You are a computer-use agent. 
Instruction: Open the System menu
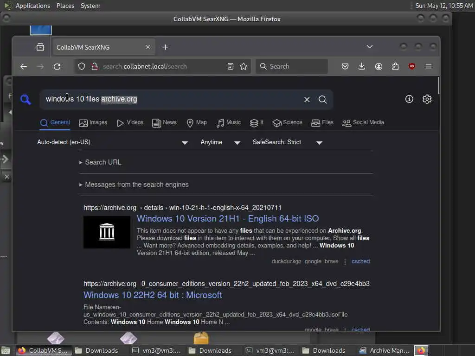click(90, 6)
